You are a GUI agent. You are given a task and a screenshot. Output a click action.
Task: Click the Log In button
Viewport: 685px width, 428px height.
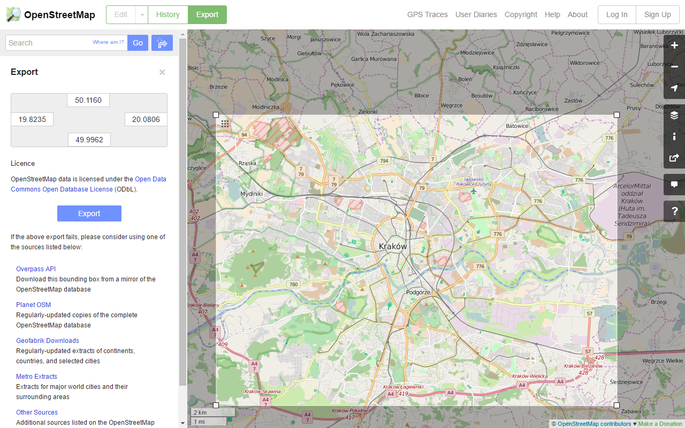(616, 15)
